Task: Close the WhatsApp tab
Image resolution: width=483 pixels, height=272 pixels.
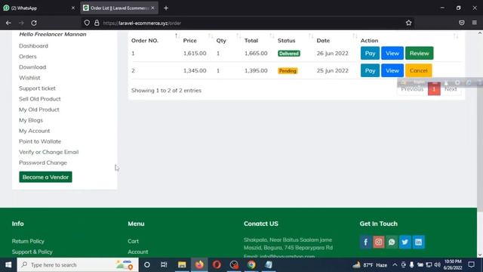Action: tap(73, 8)
